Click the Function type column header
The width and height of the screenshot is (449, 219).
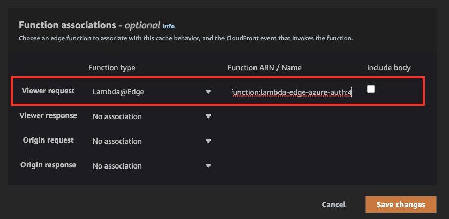point(111,68)
